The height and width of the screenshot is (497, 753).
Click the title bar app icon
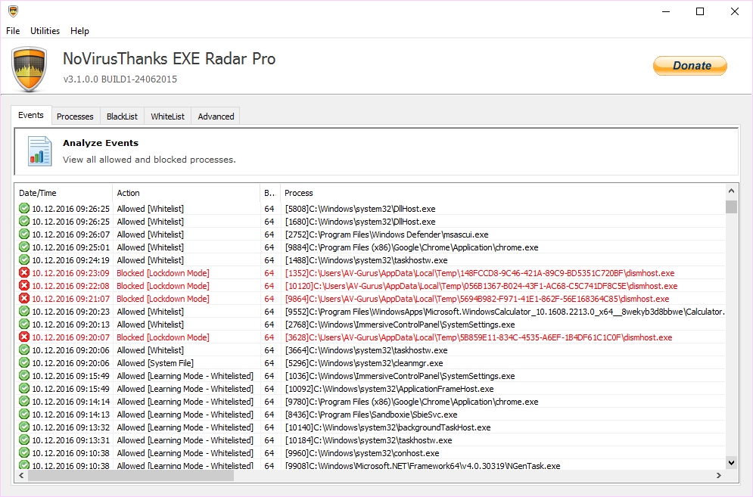pyautogui.click(x=13, y=11)
